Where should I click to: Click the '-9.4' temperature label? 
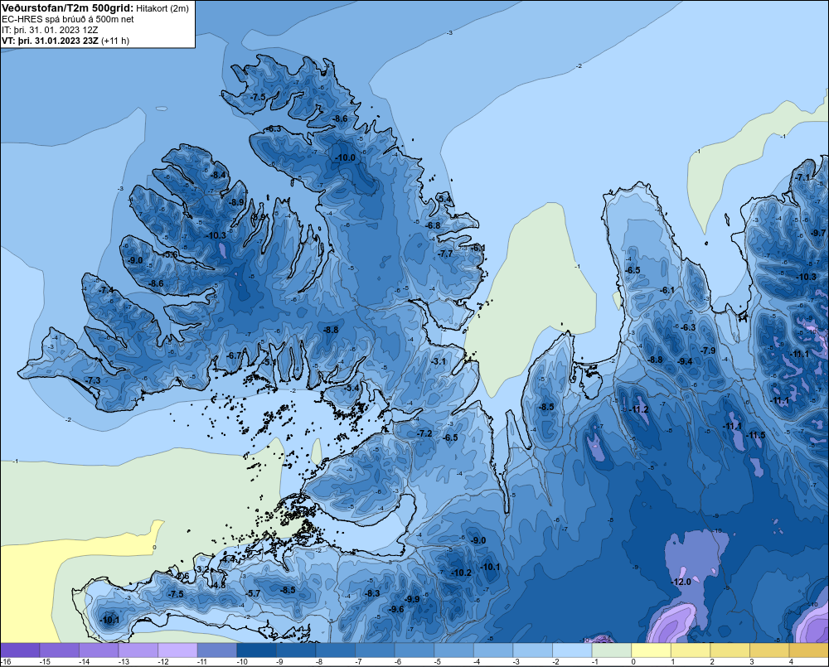click(x=685, y=361)
